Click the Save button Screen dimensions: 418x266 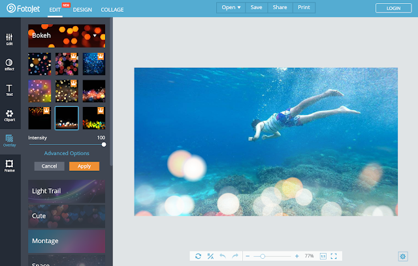tap(256, 7)
